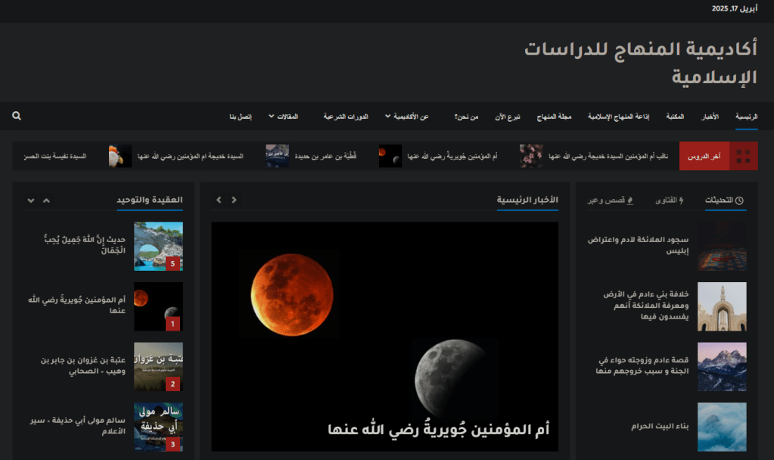The height and width of the screenshot is (460, 774).
Task: Click the grid icon beside آخر الدروس
Action: [x=743, y=156]
